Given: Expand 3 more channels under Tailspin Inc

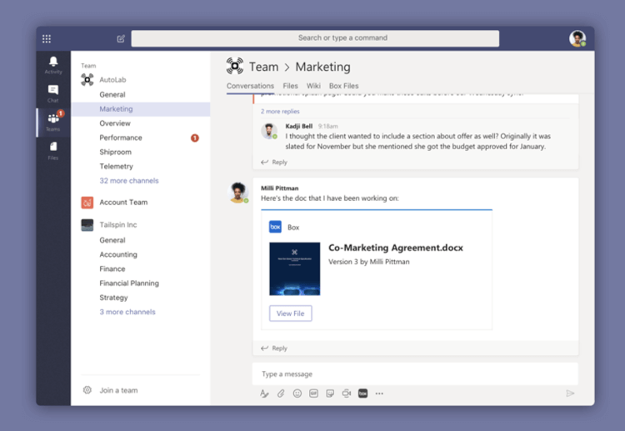Looking at the screenshot, I should click(x=127, y=312).
